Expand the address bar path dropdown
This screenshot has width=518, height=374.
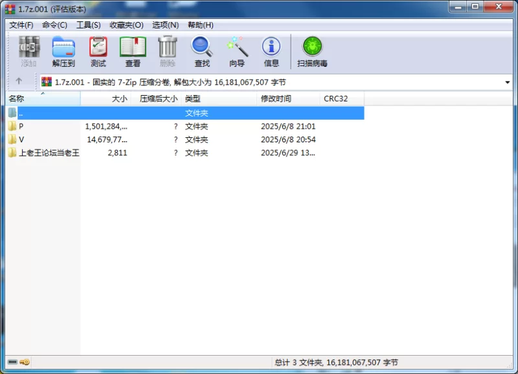pyautogui.click(x=508, y=82)
